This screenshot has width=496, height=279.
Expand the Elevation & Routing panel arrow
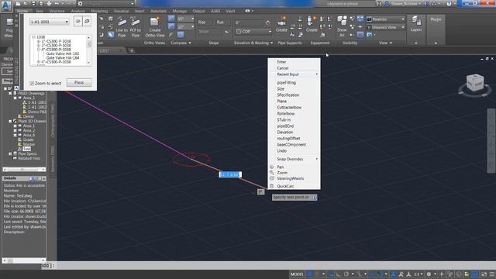[x=271, y=43]
